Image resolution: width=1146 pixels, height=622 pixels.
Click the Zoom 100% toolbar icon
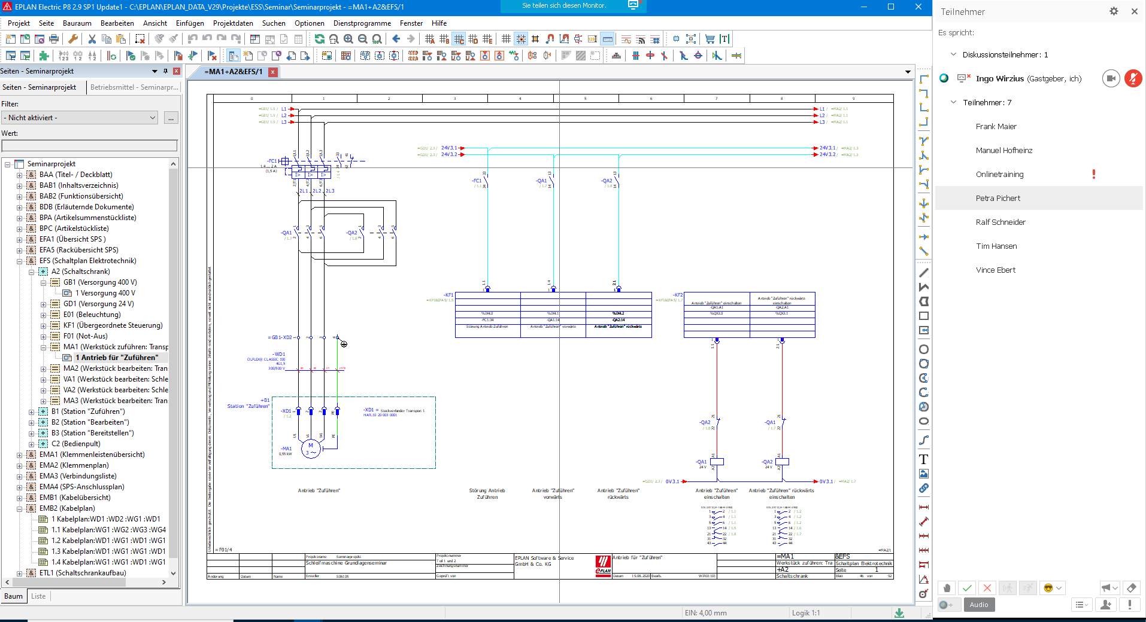[376, 38]
